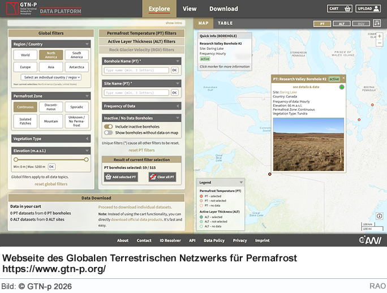Click the AWI logo in footer
The height and width of the screenshot is (293, 387).
click(370, 240)
